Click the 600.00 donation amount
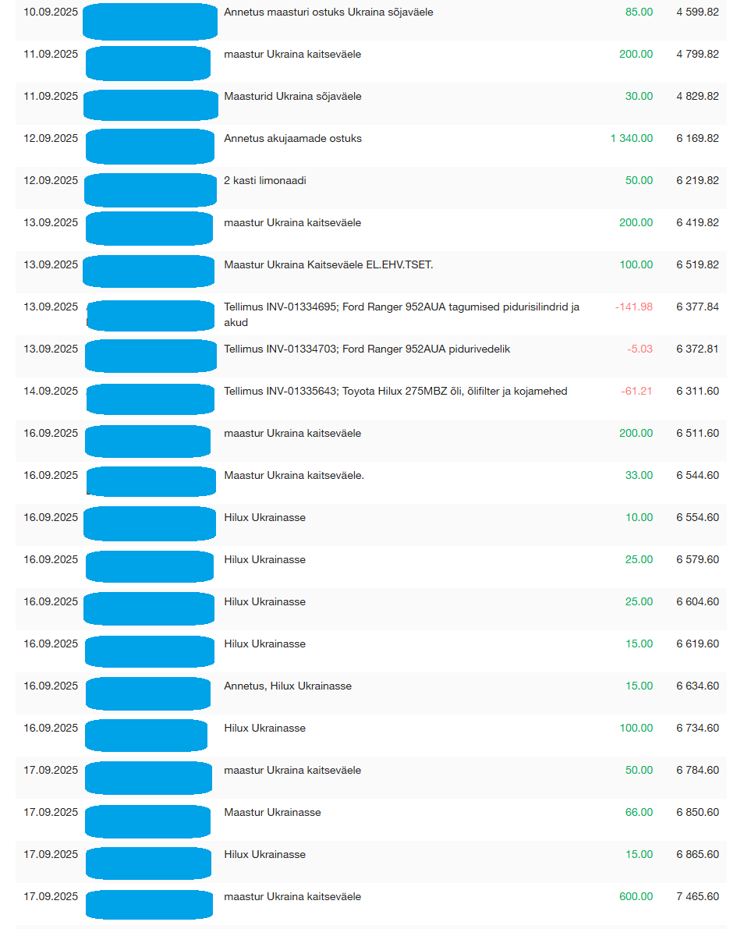This screenshot has width=744, height=929. click(636, 896)
